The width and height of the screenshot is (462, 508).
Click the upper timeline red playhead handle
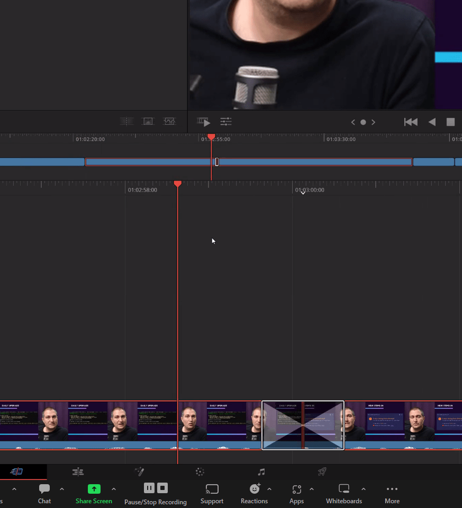(x=211, y=137)
